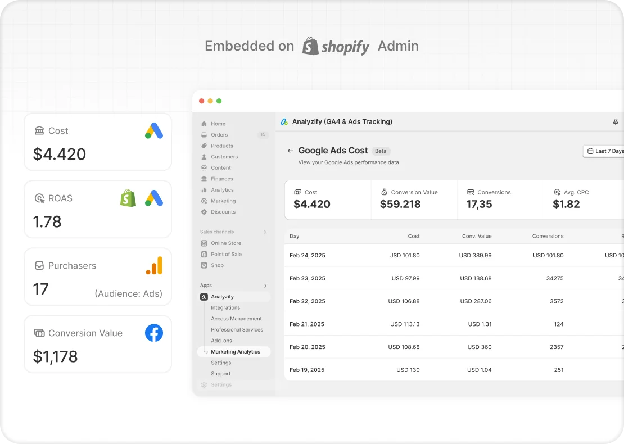
Task: Click the Feb 19, 2025 row date
Action: [307, 370]
